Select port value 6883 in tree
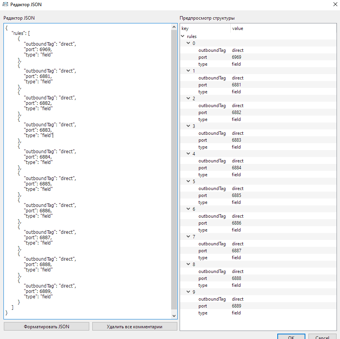This screenshot has width=340, height=339. [x=237, y=140]
